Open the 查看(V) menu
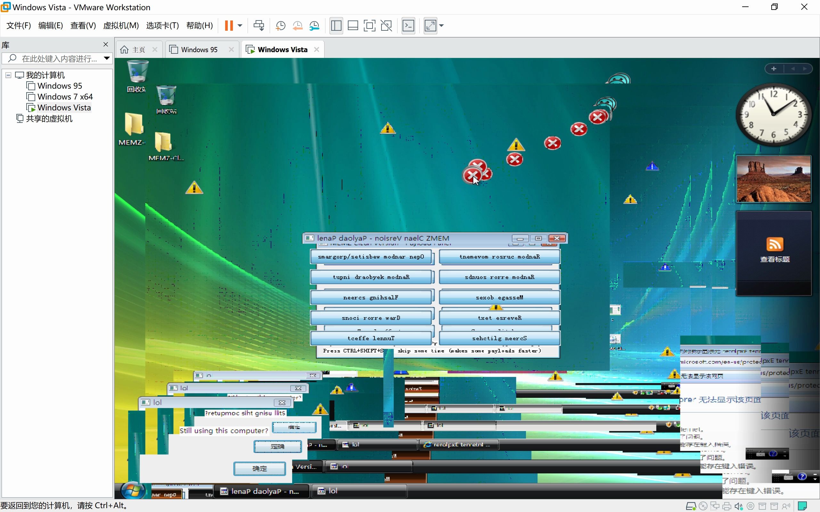 83,26
